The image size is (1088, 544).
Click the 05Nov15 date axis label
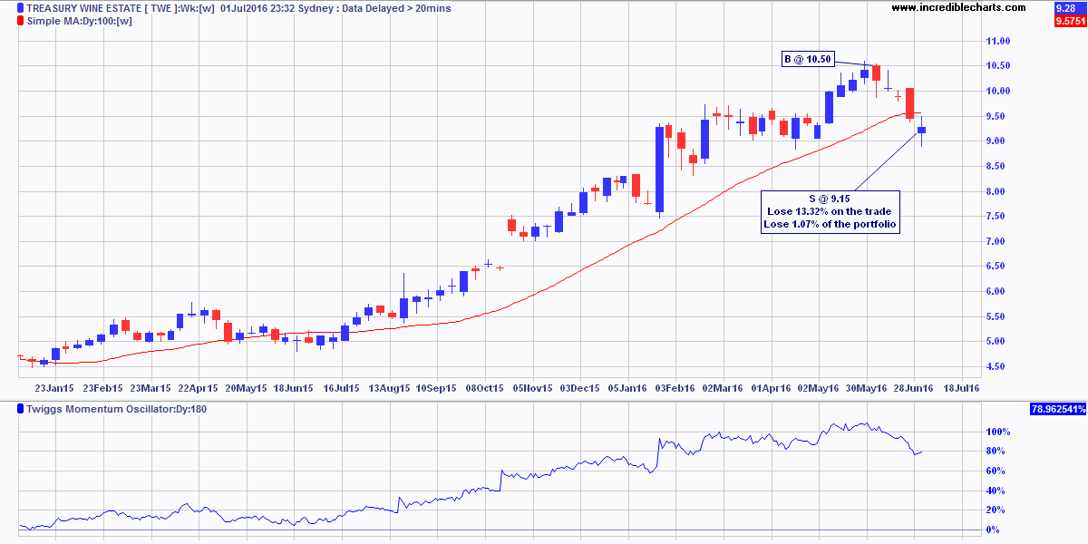tap(531, 387)
